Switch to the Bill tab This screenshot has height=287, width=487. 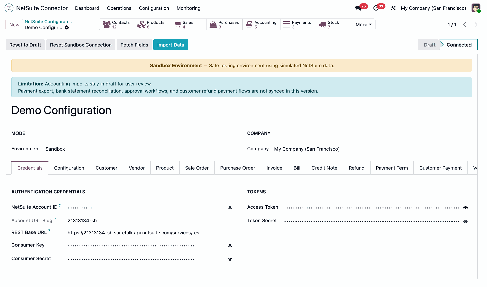(x=297, y=168)
